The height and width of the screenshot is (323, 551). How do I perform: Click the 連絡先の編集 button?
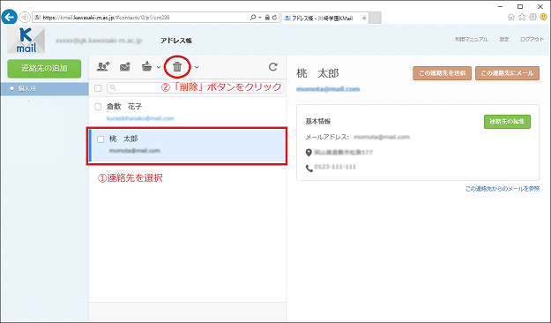pos(507,122)
